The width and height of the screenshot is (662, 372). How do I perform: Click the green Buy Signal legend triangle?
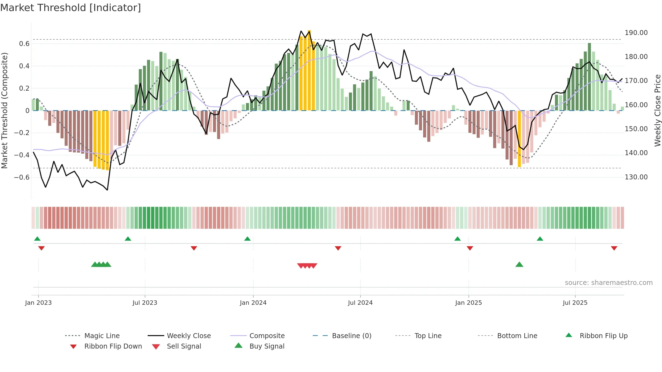click(239, 345)
